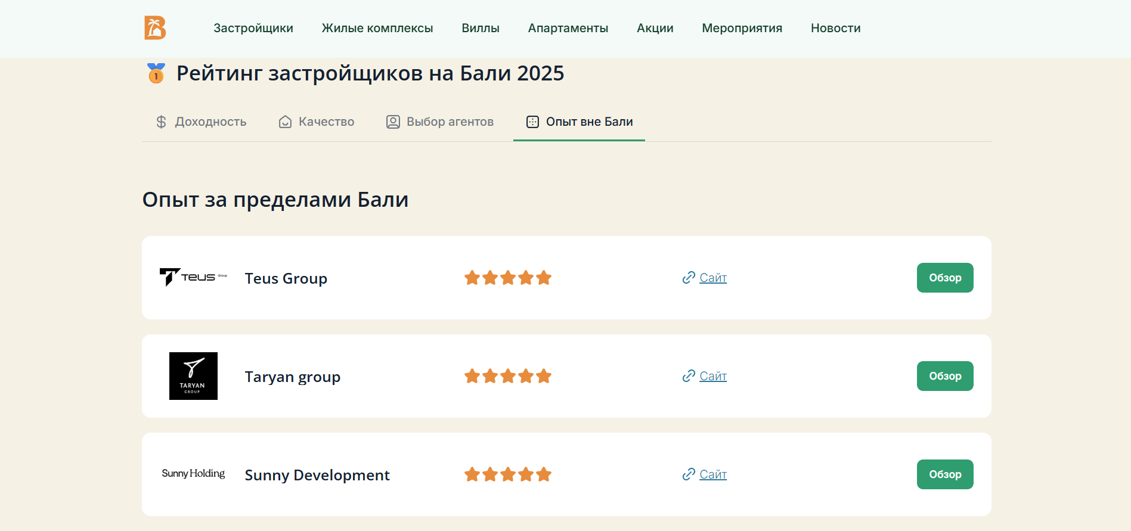The width and height of the screenshot is (1131, 531).
Task: Click the link chain icon in the Taryan group row
Action: [x=689, y=376]
